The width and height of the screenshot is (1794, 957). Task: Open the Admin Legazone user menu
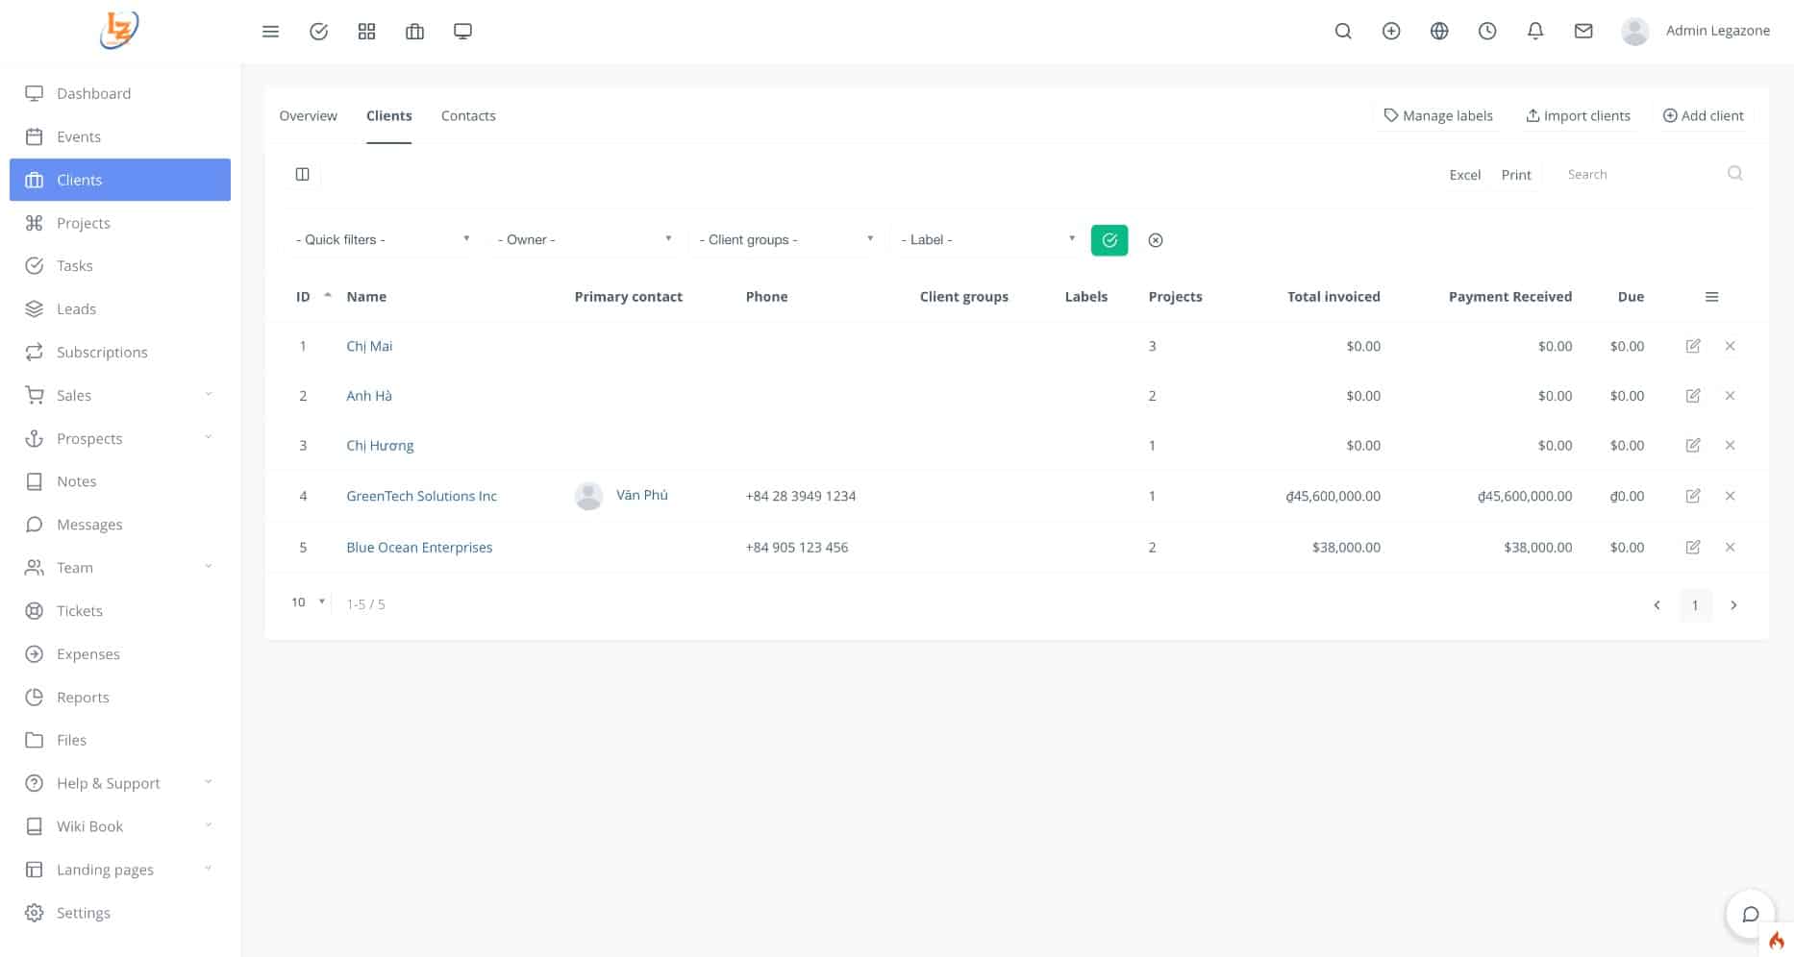coord(1696,31)
